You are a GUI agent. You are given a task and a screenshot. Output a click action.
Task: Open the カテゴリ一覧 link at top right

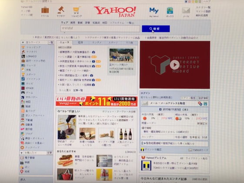pyautogui.click(x=203, y=7)
